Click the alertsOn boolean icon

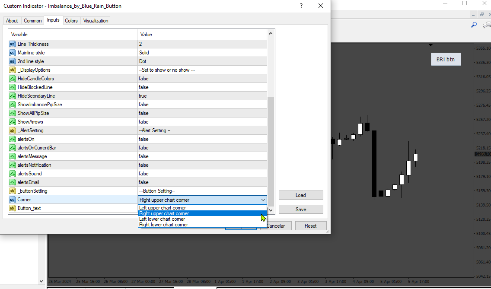[13, 139]
